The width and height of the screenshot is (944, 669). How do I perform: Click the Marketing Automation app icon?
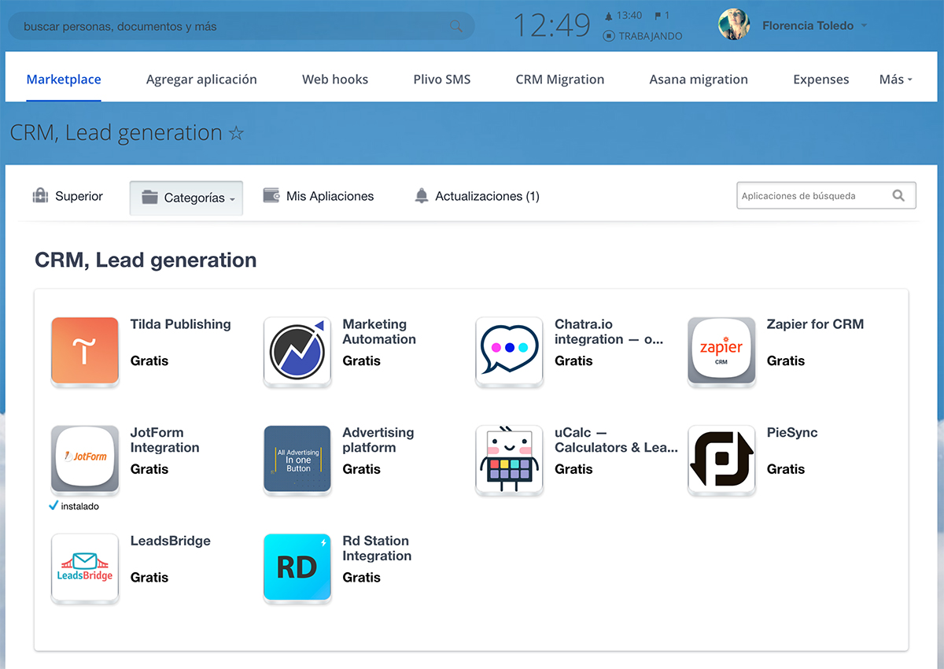tap(297, 351)
